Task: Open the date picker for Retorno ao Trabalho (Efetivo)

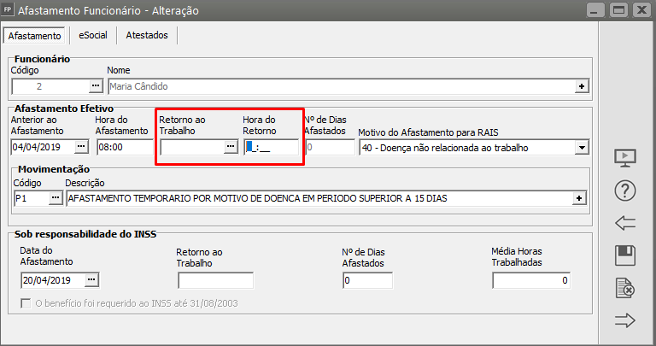Action: coord(231,147)
